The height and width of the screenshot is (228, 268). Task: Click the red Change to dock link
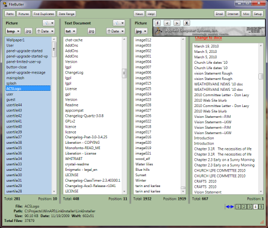coord(208,38)
